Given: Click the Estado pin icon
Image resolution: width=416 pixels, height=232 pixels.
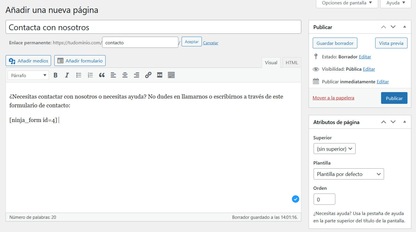Looking at the screenshot, I should click(316, 57).
